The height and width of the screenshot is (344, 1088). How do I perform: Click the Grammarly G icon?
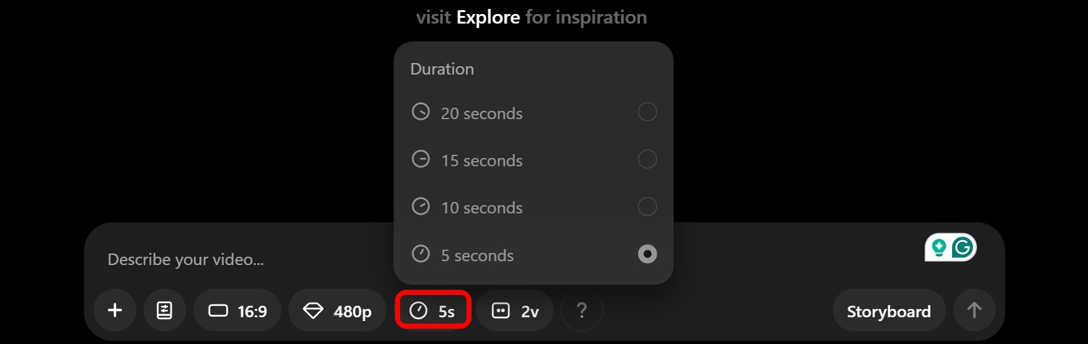[x=963, y=247]
